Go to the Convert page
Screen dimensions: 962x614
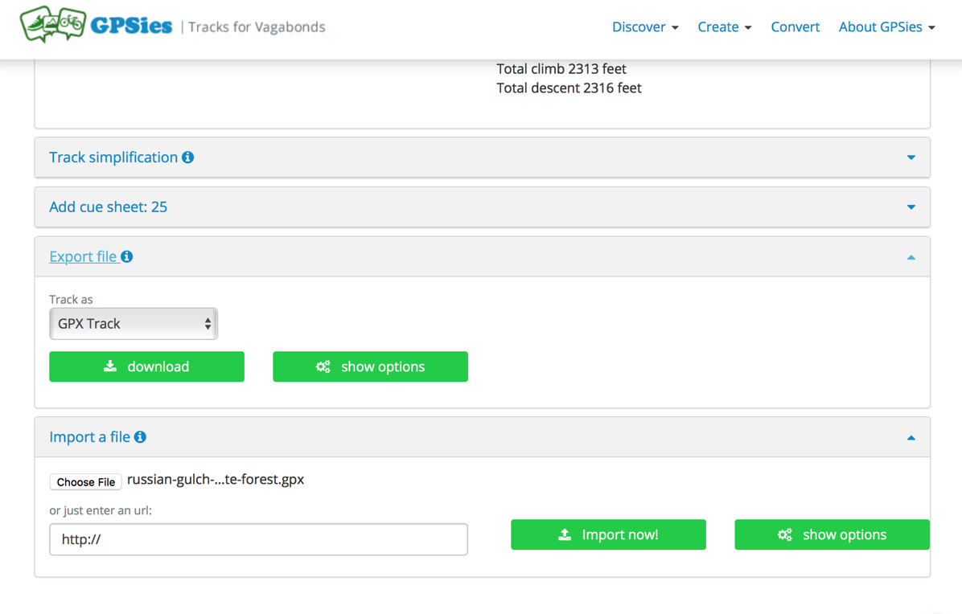[x=795, y=27]
